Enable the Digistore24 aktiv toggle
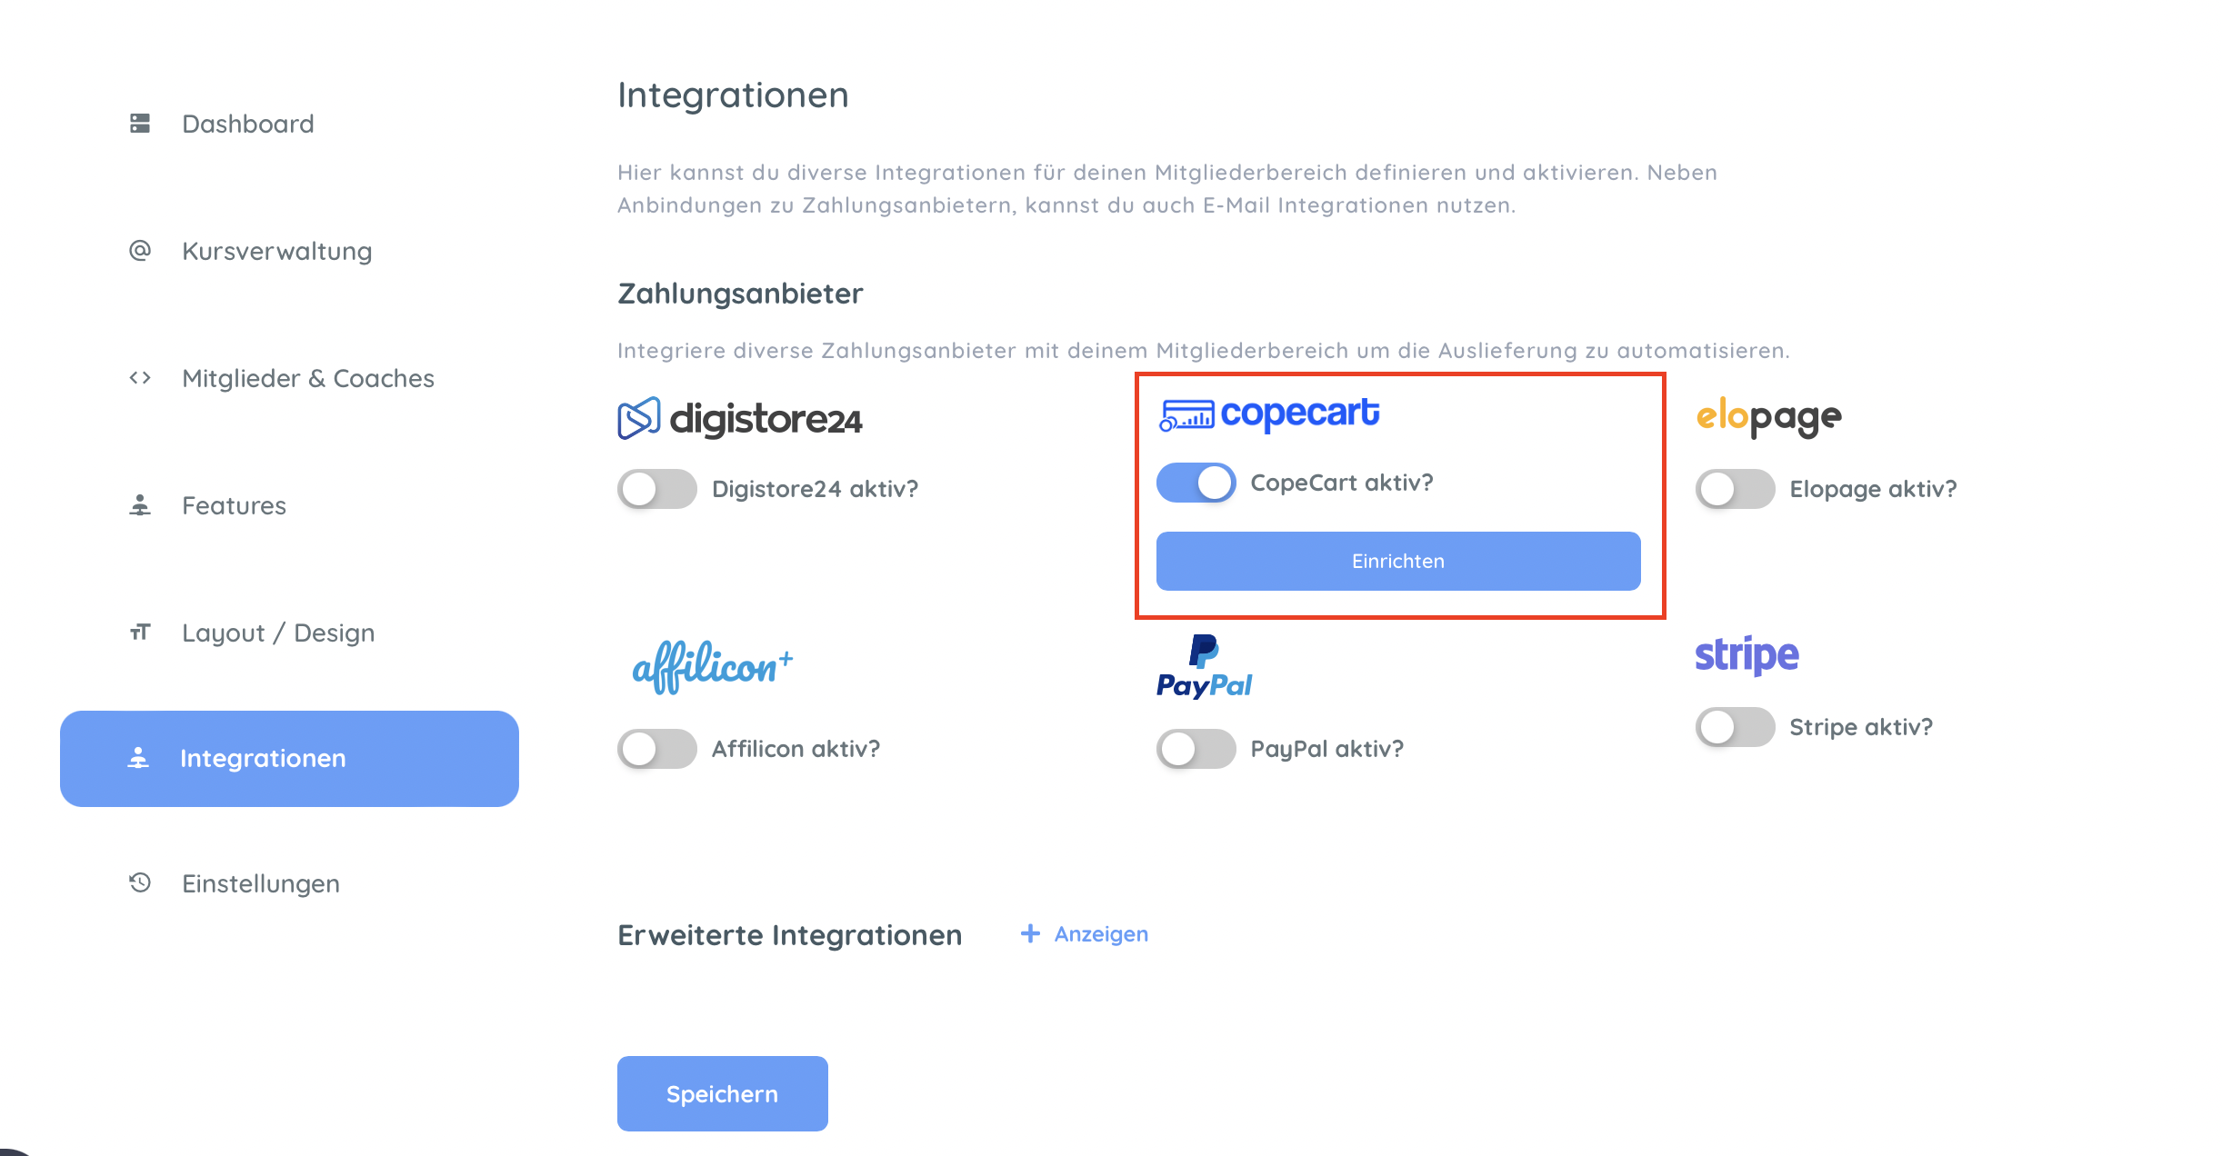Viewport: 2222px width, 1156px height. pos(656,489)
